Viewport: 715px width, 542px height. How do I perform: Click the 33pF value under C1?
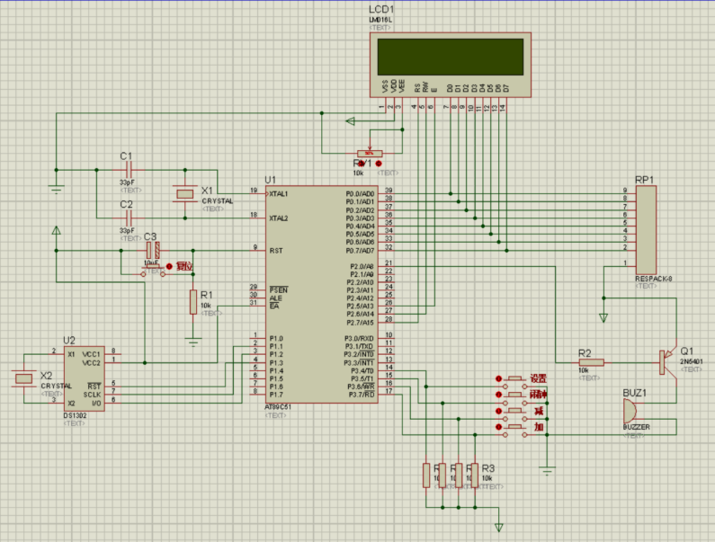coord(127,182)
